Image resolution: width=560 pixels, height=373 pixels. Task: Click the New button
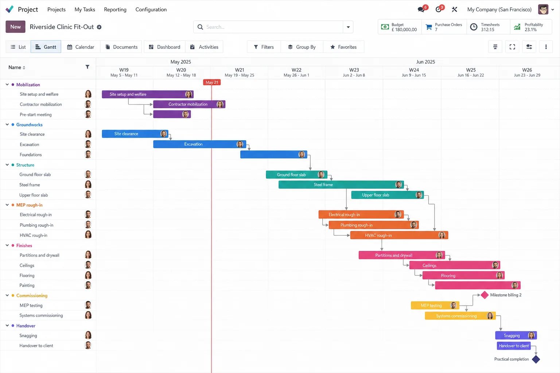coord(15,27)
